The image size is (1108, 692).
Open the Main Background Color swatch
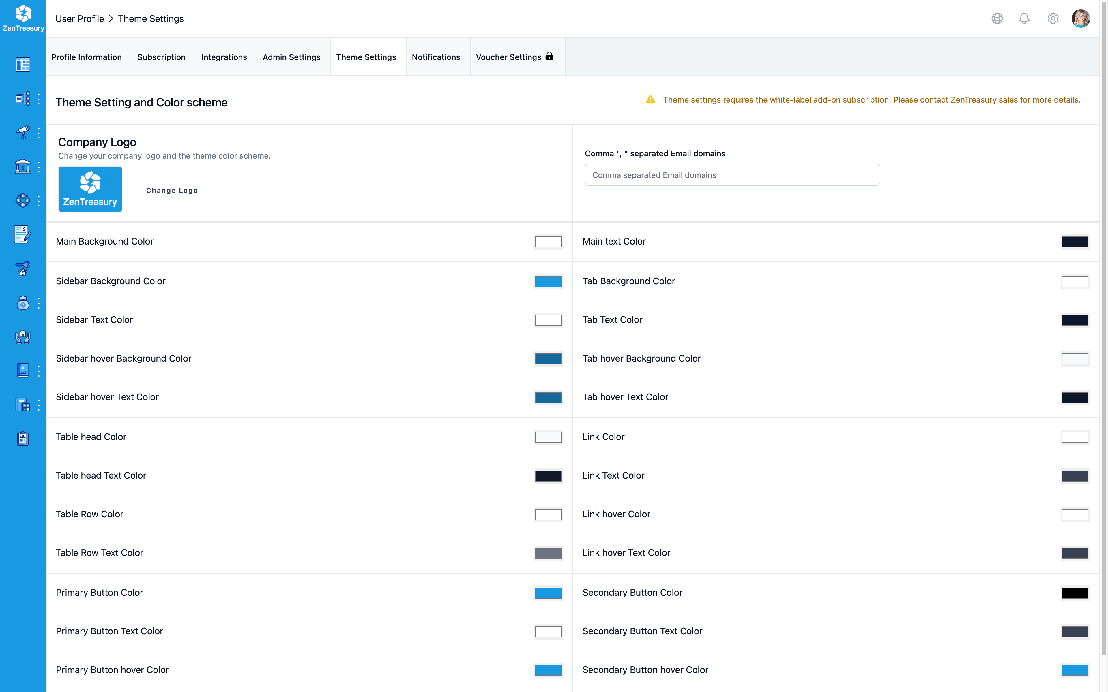pyautogui.click(x=548, y=242)
